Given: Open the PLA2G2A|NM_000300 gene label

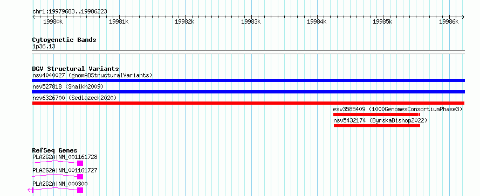Looking at the screenshot, I should [60, 184].
